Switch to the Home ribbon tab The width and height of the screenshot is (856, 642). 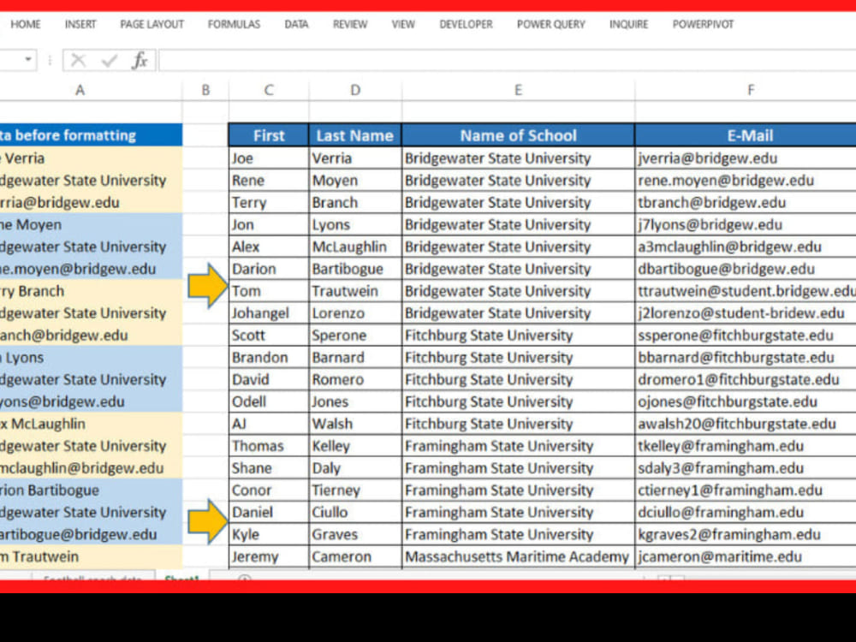click(x=25, y=24)
